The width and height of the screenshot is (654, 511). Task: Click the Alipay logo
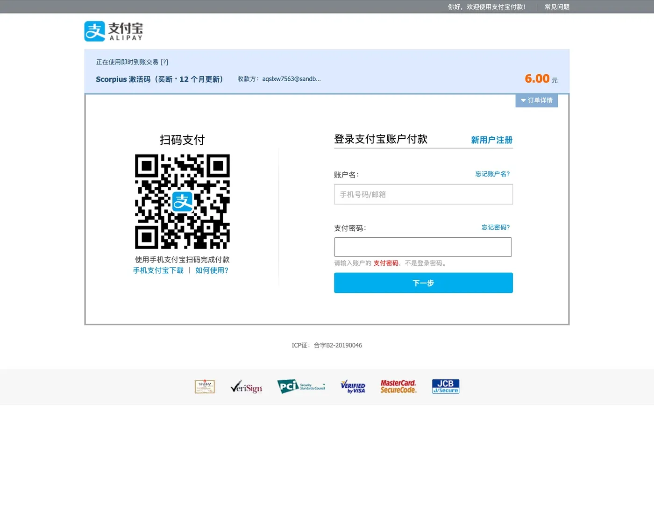(114, 31)
